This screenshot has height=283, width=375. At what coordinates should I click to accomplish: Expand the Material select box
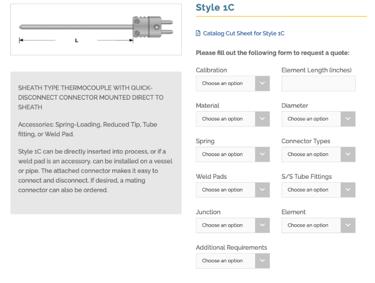[x=226, y=119]
